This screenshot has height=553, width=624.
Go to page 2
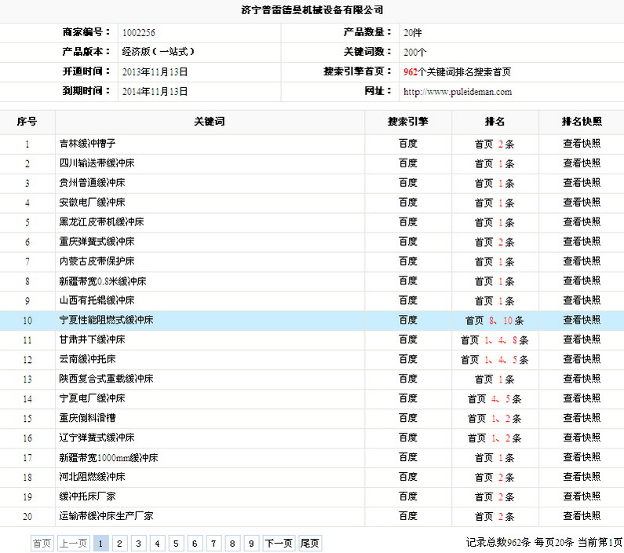click(120, 544)
